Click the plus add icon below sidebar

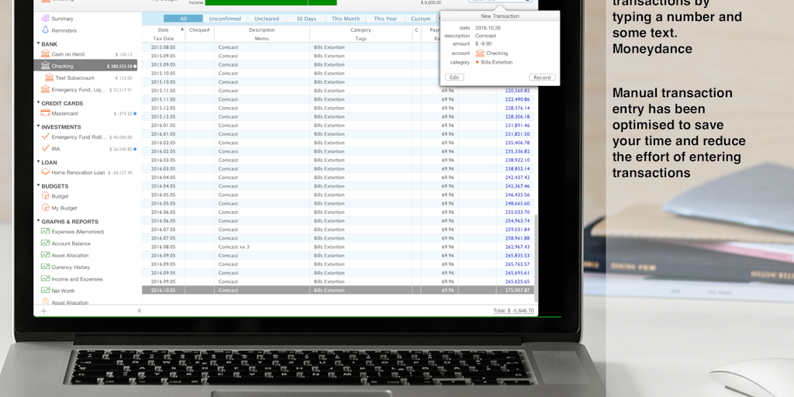pos(43,311)
